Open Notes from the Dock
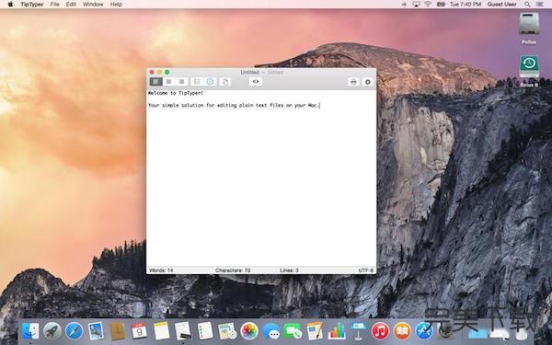Screen dimensions: 552x345 pyautogui.click(x=161, y=331)
